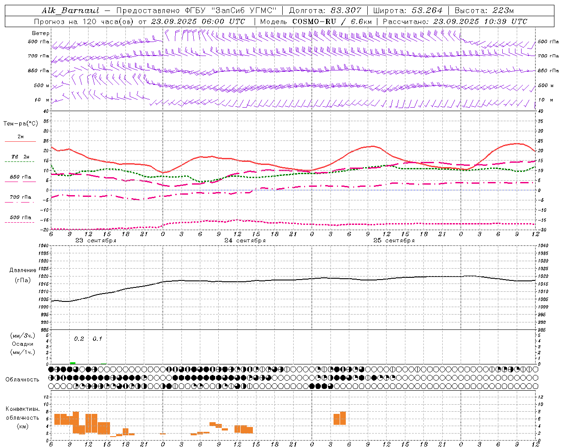The height and width of the screenshot is (448, 561).
Task: Click the '25 сентября' date label
Action: coord(394,241)
